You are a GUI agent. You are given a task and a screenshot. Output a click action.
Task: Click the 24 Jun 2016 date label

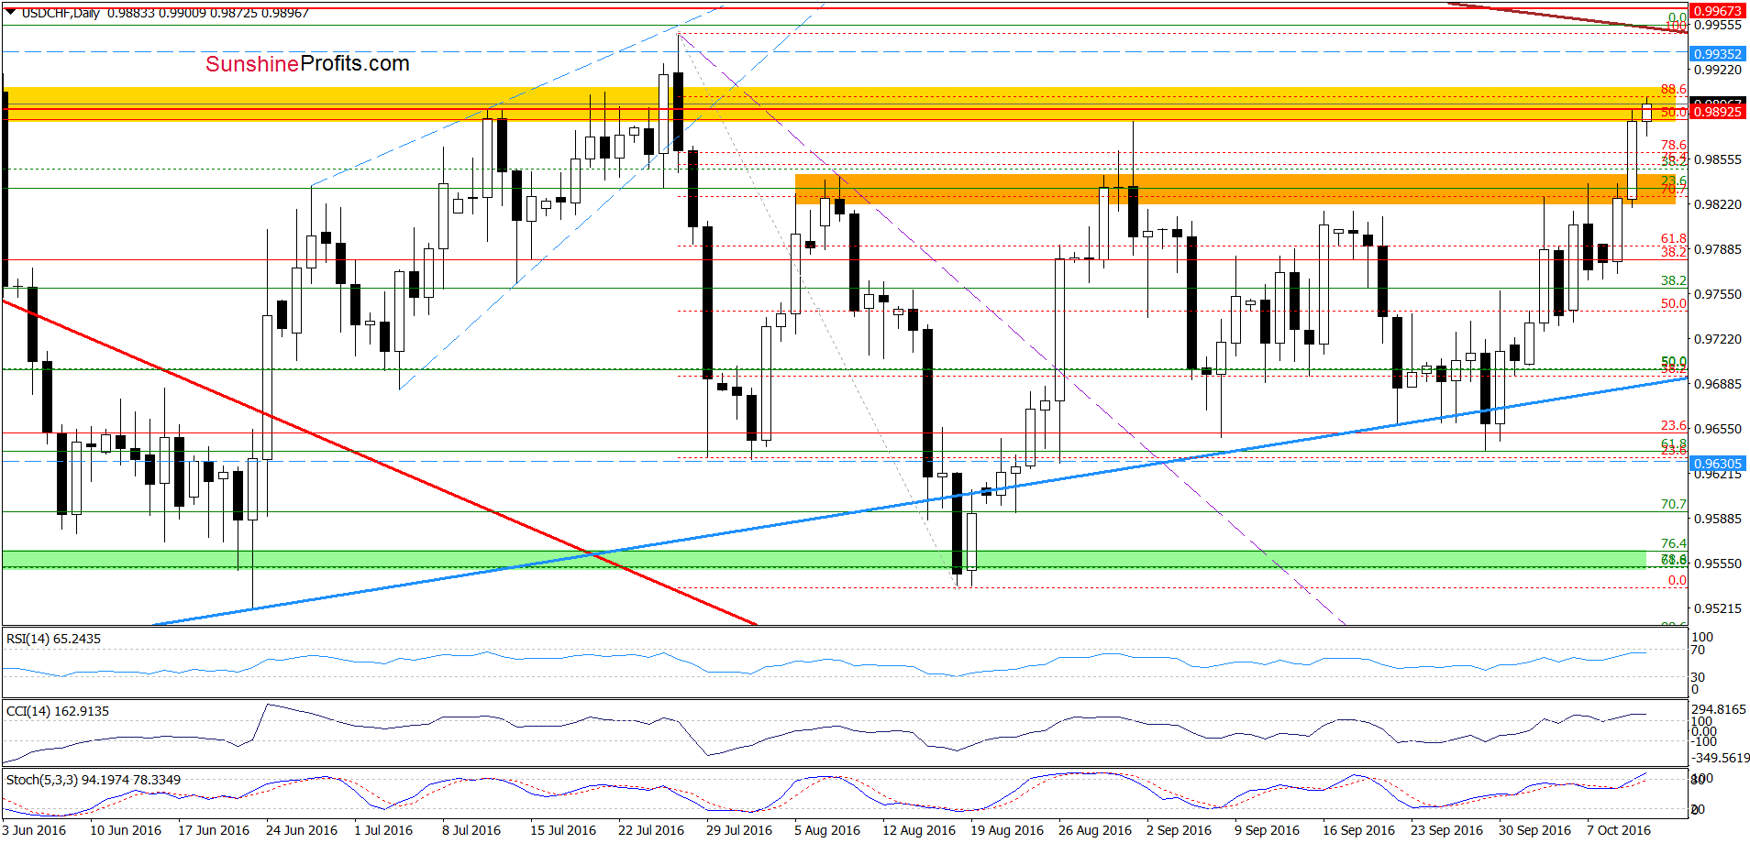(x=302, y=830)
